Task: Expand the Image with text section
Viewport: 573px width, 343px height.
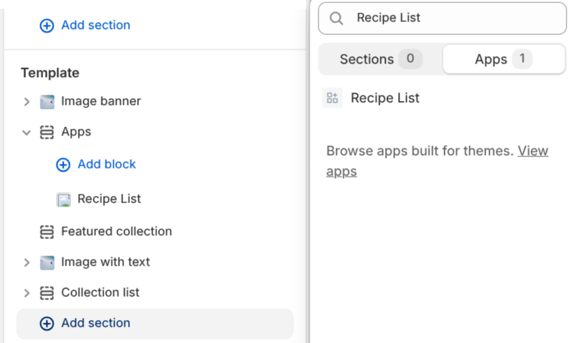Action: coord(27,262)
